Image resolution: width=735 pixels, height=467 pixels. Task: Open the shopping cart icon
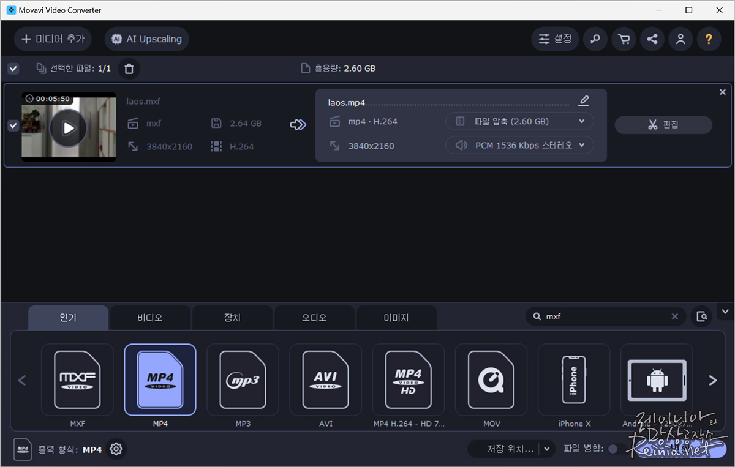[x=624, y=39]
